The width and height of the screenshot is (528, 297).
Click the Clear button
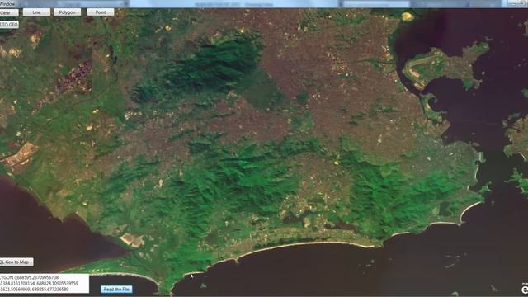pyautogui.click(x=8, y=13)
